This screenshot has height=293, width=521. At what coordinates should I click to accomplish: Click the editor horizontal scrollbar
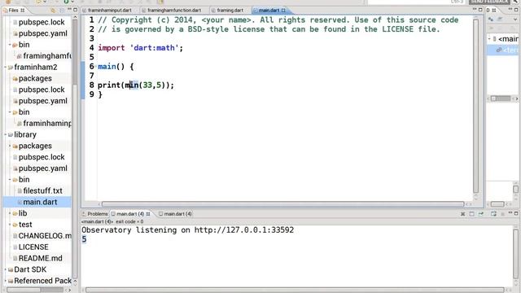click(x=282, y=204)
